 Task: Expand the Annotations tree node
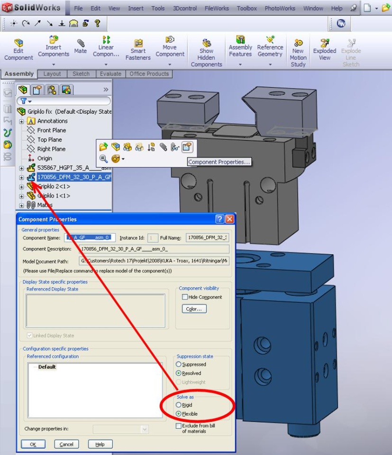(x=21, y=121)
